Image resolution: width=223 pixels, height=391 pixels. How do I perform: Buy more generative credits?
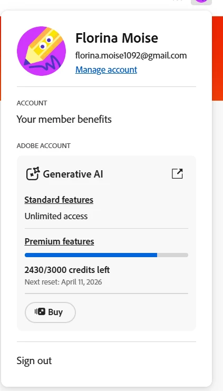[50, 312]
